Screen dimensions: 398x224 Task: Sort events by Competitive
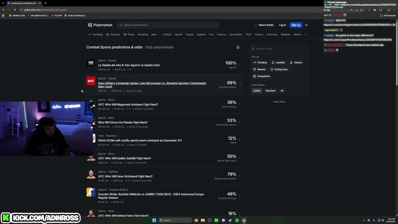tap(261, 76)
